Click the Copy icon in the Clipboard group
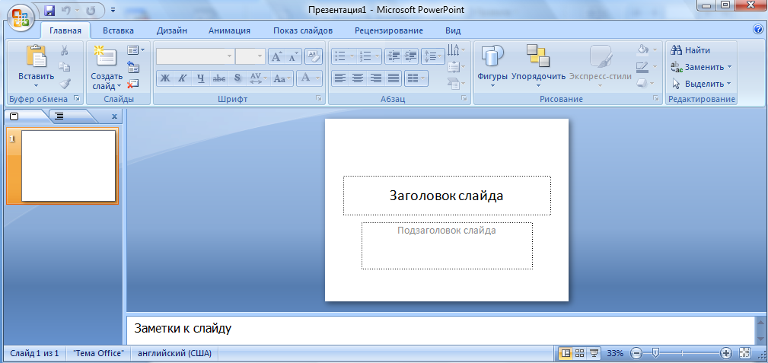The width and height of the screenshot is (768, 363). click(64, 67)
